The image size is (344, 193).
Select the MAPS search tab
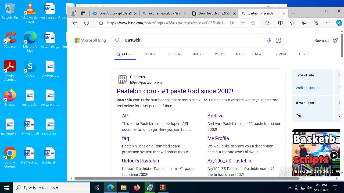click(240, 54)
